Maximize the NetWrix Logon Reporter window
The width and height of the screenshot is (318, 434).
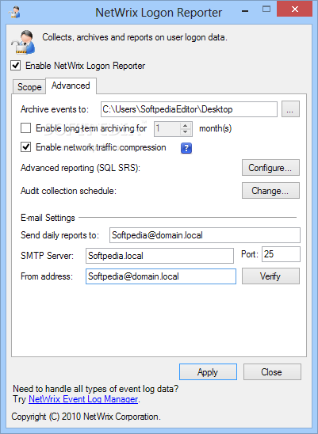266,10
